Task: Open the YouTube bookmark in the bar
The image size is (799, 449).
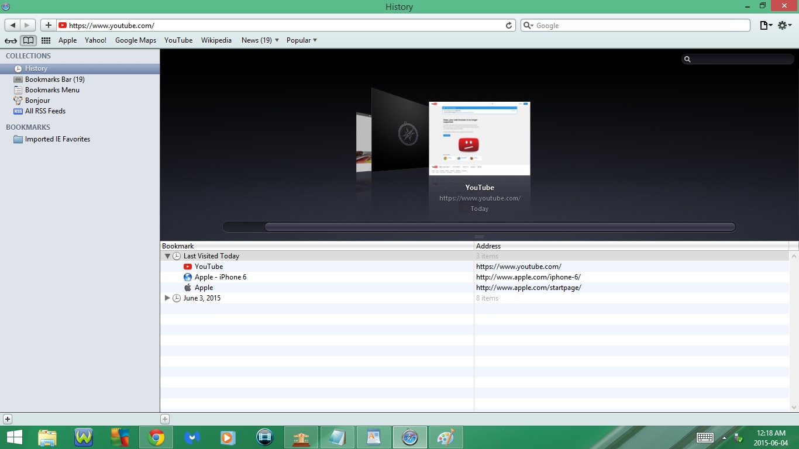Action: pos(178,40)
